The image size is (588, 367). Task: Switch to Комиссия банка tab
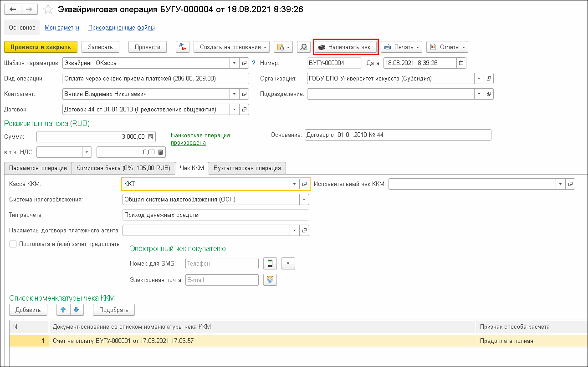click(x=123, y=168)
